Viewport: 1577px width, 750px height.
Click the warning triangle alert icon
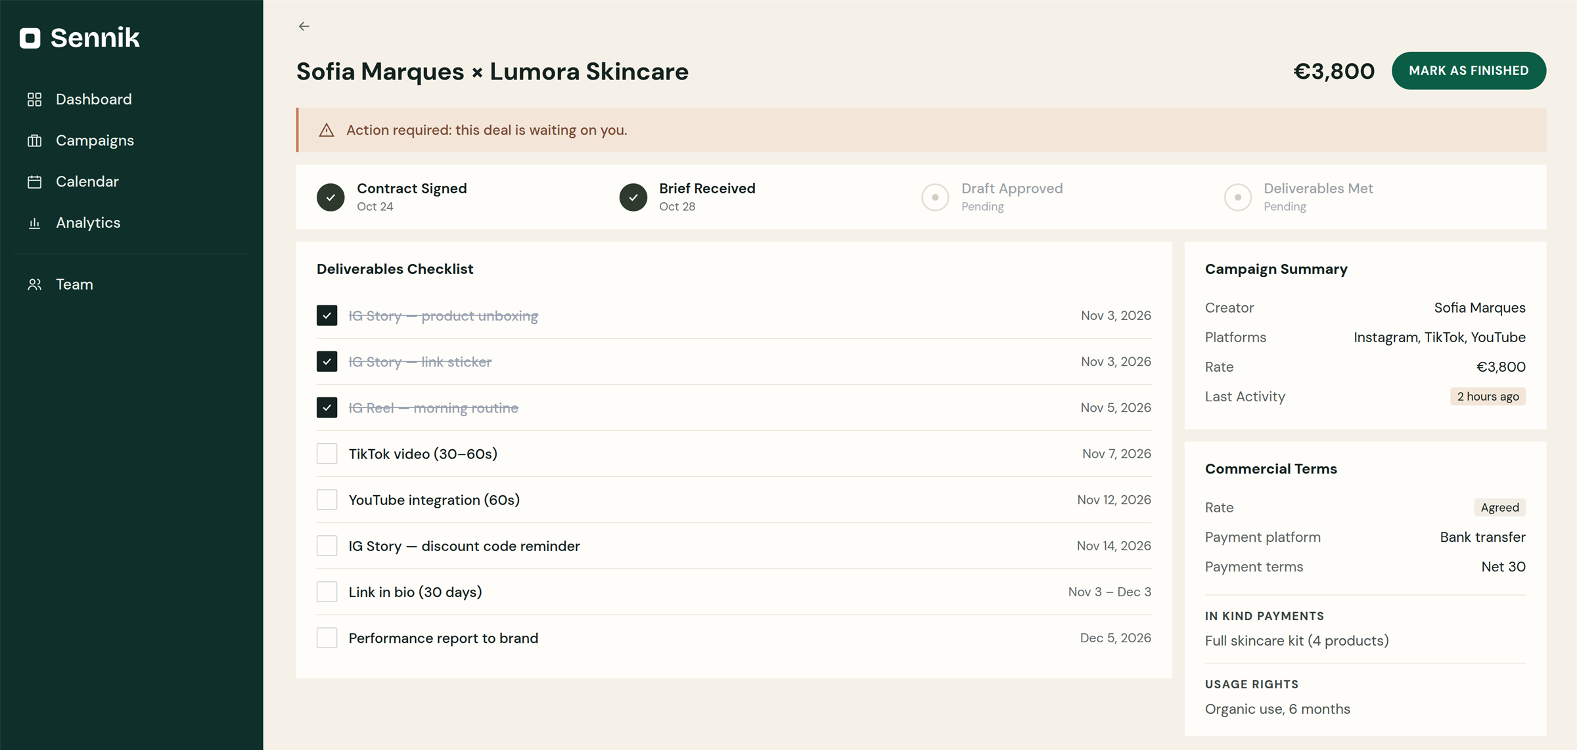327,130
